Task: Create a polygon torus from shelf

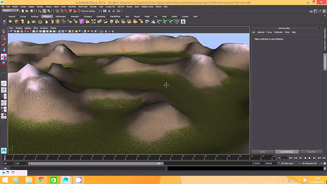Action: pyautogui.click(x=40, y=22)
